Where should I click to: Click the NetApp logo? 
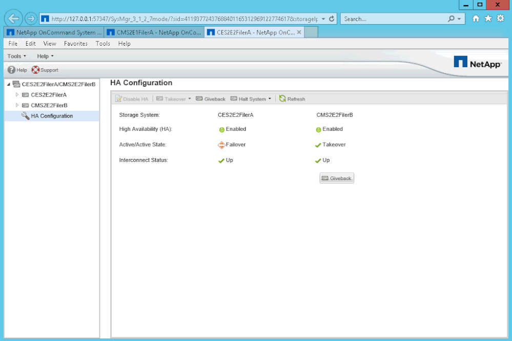[477, 63]
